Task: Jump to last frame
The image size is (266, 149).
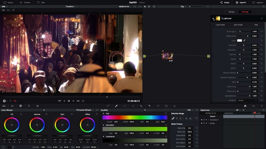Action: coord(78,101)
